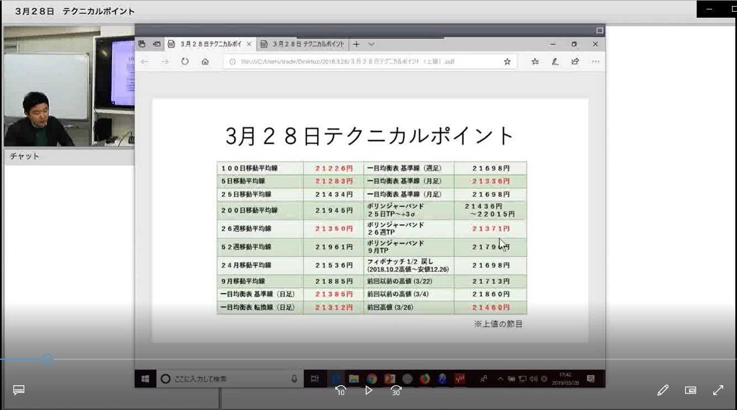Click the share page icon
The width and height of the screenshot is (737, 410).
575,61
